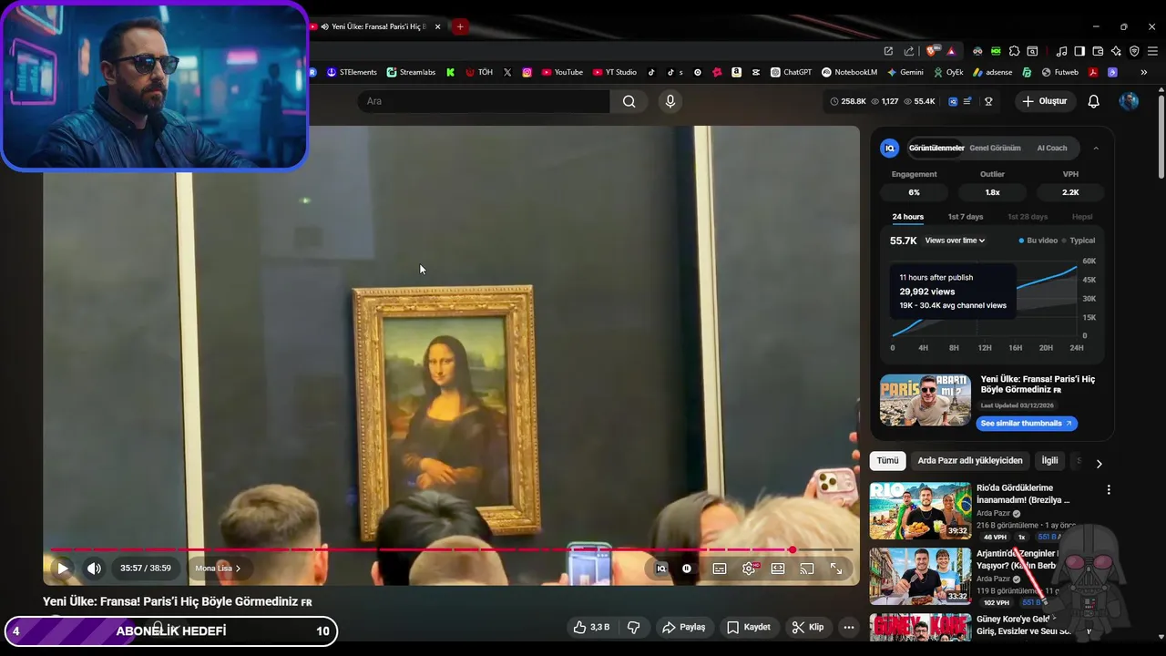Create a clip with Klip
This screenshot has width=1166, height=656.
click(808, 627)
